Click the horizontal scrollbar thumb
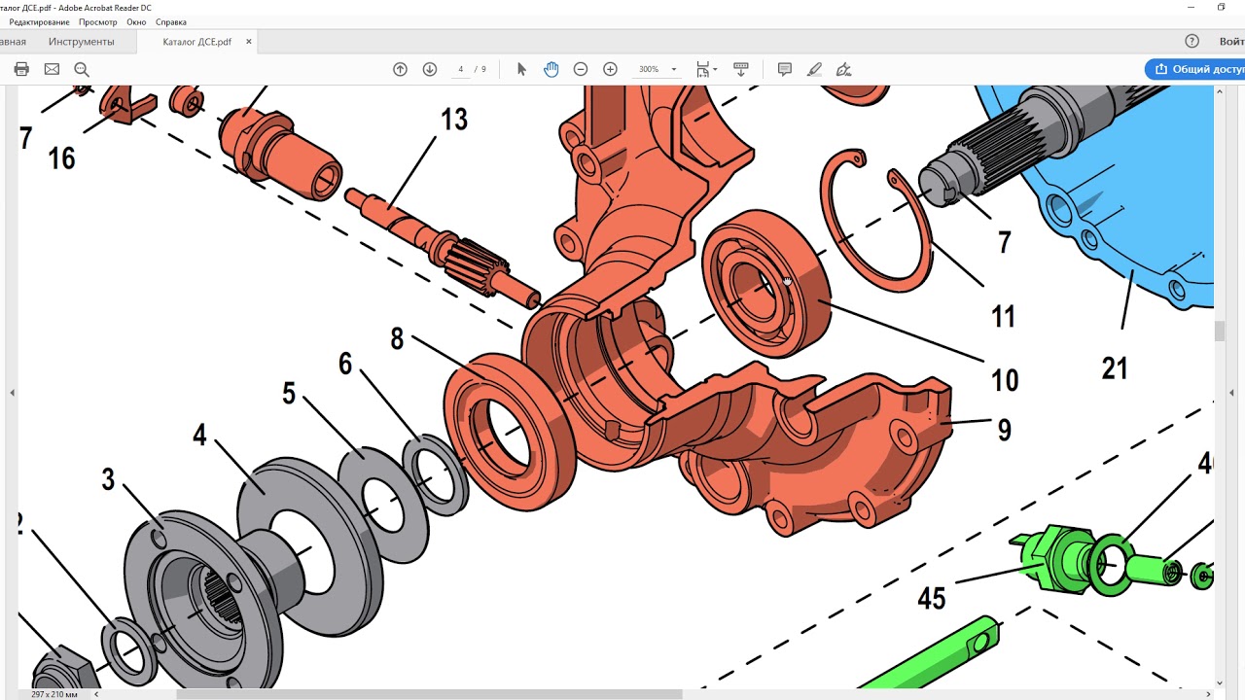This screenshot has height=700, width=1245. [x=429, y=694]
